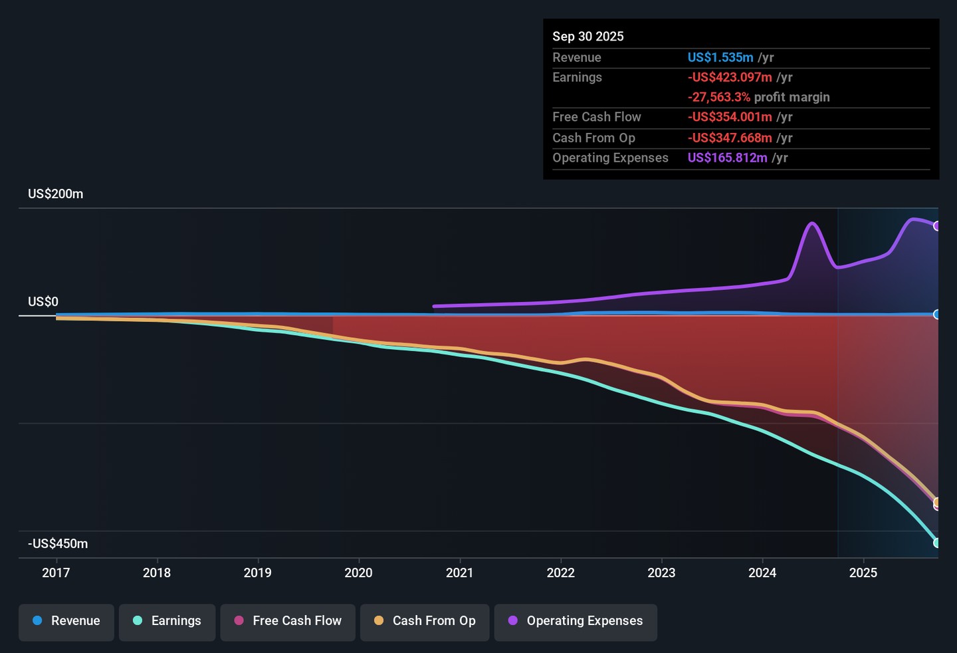Click the -US$354.001m free cash flow value
The image size is (957, 653).
click(x=730, y=117)
